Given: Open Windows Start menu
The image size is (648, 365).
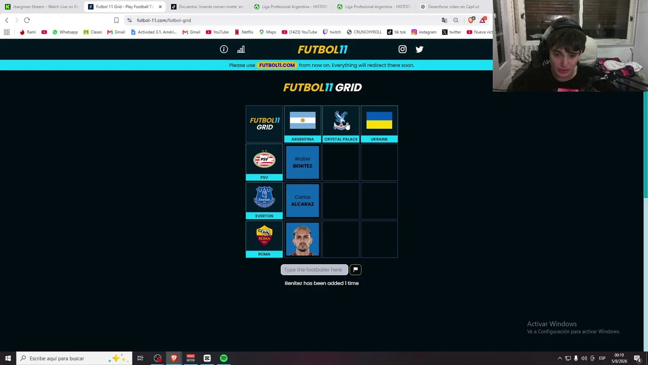Looking at the screenshot, I should click(x=8, y=358).
